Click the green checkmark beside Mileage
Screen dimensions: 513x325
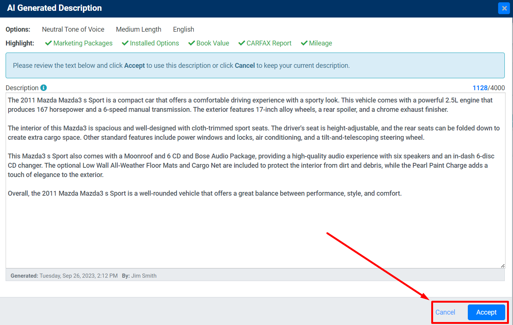304,43
